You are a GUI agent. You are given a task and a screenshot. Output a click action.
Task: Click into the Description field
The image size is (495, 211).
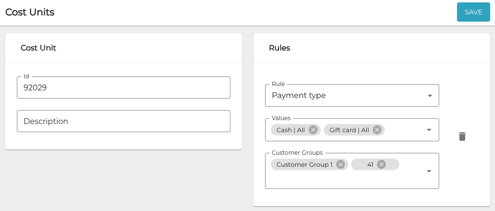click(x=123, y=121)
